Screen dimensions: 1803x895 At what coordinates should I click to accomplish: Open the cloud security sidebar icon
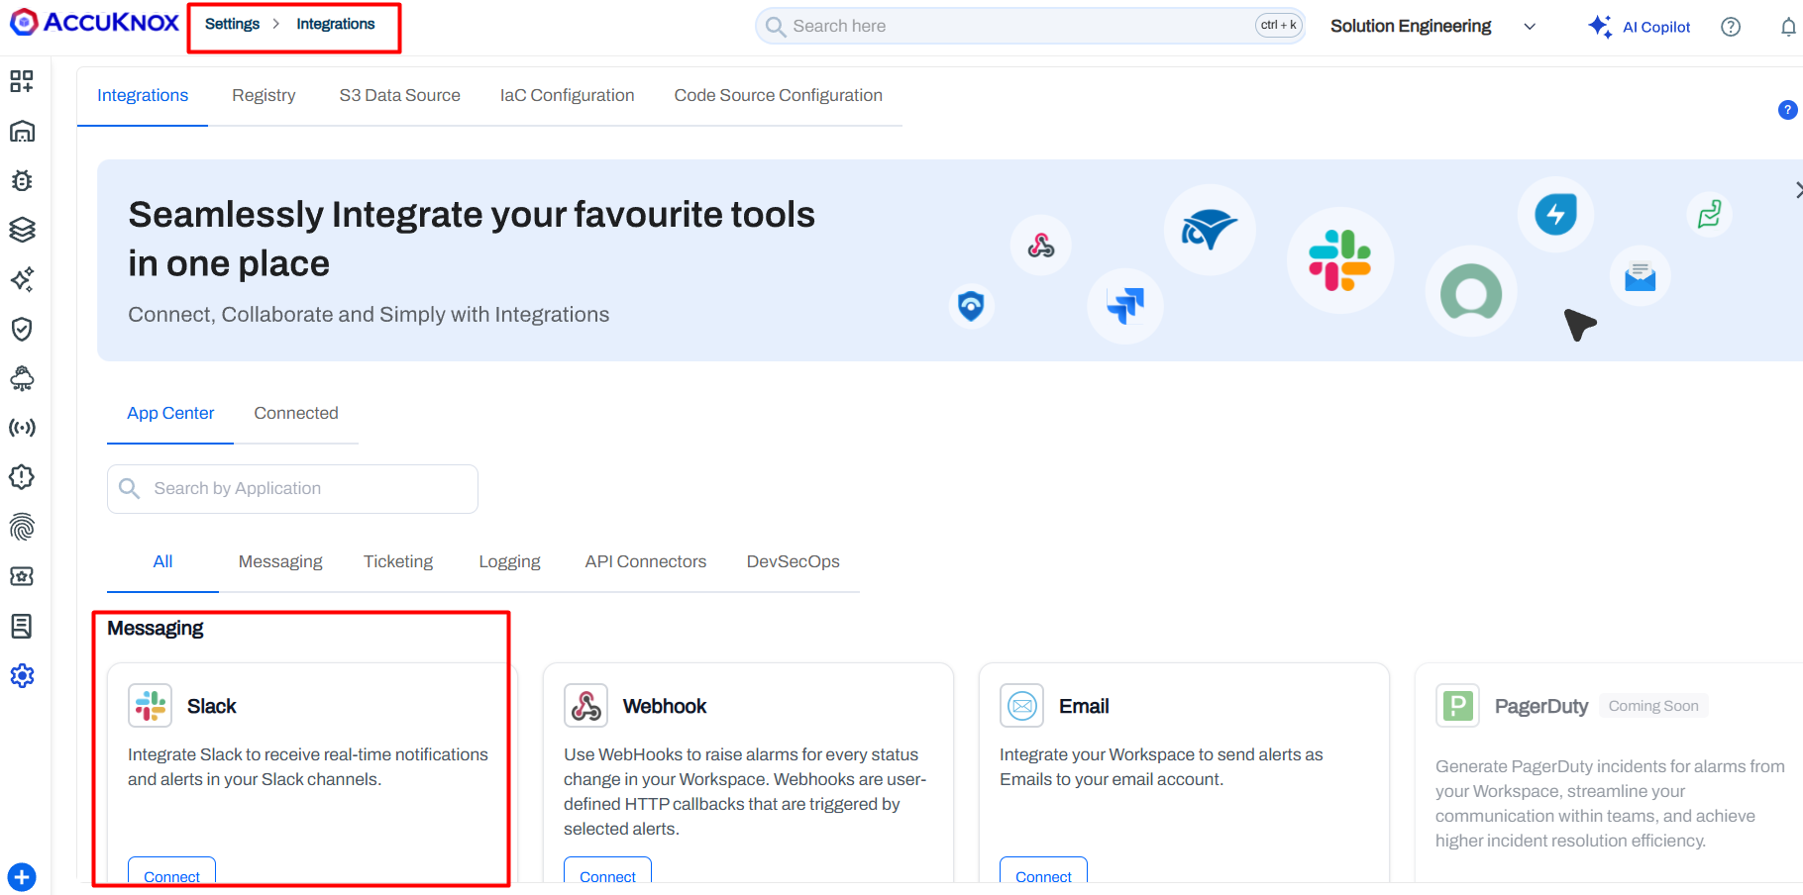pyautogui.click(x=22, y=378)
